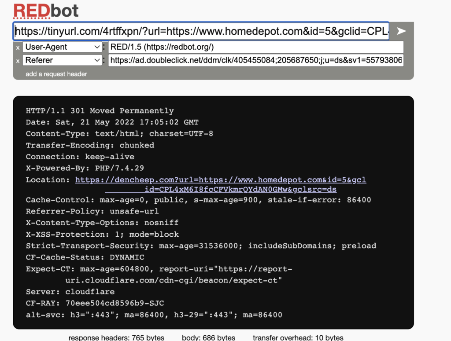Click the 'X-Powered-By: PHP/7.4.29' header

[85, 169]
